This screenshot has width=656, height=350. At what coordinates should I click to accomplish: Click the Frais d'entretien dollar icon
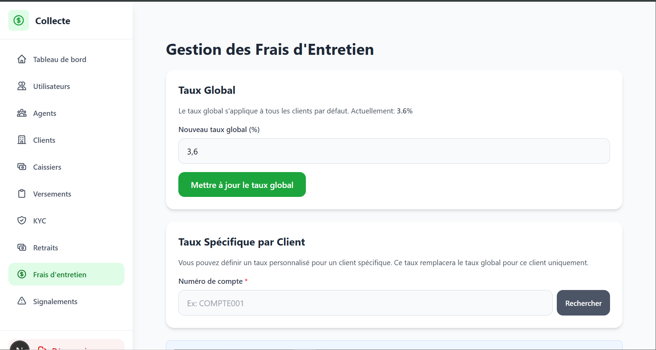pyautogui.click(x=22, y=274)
